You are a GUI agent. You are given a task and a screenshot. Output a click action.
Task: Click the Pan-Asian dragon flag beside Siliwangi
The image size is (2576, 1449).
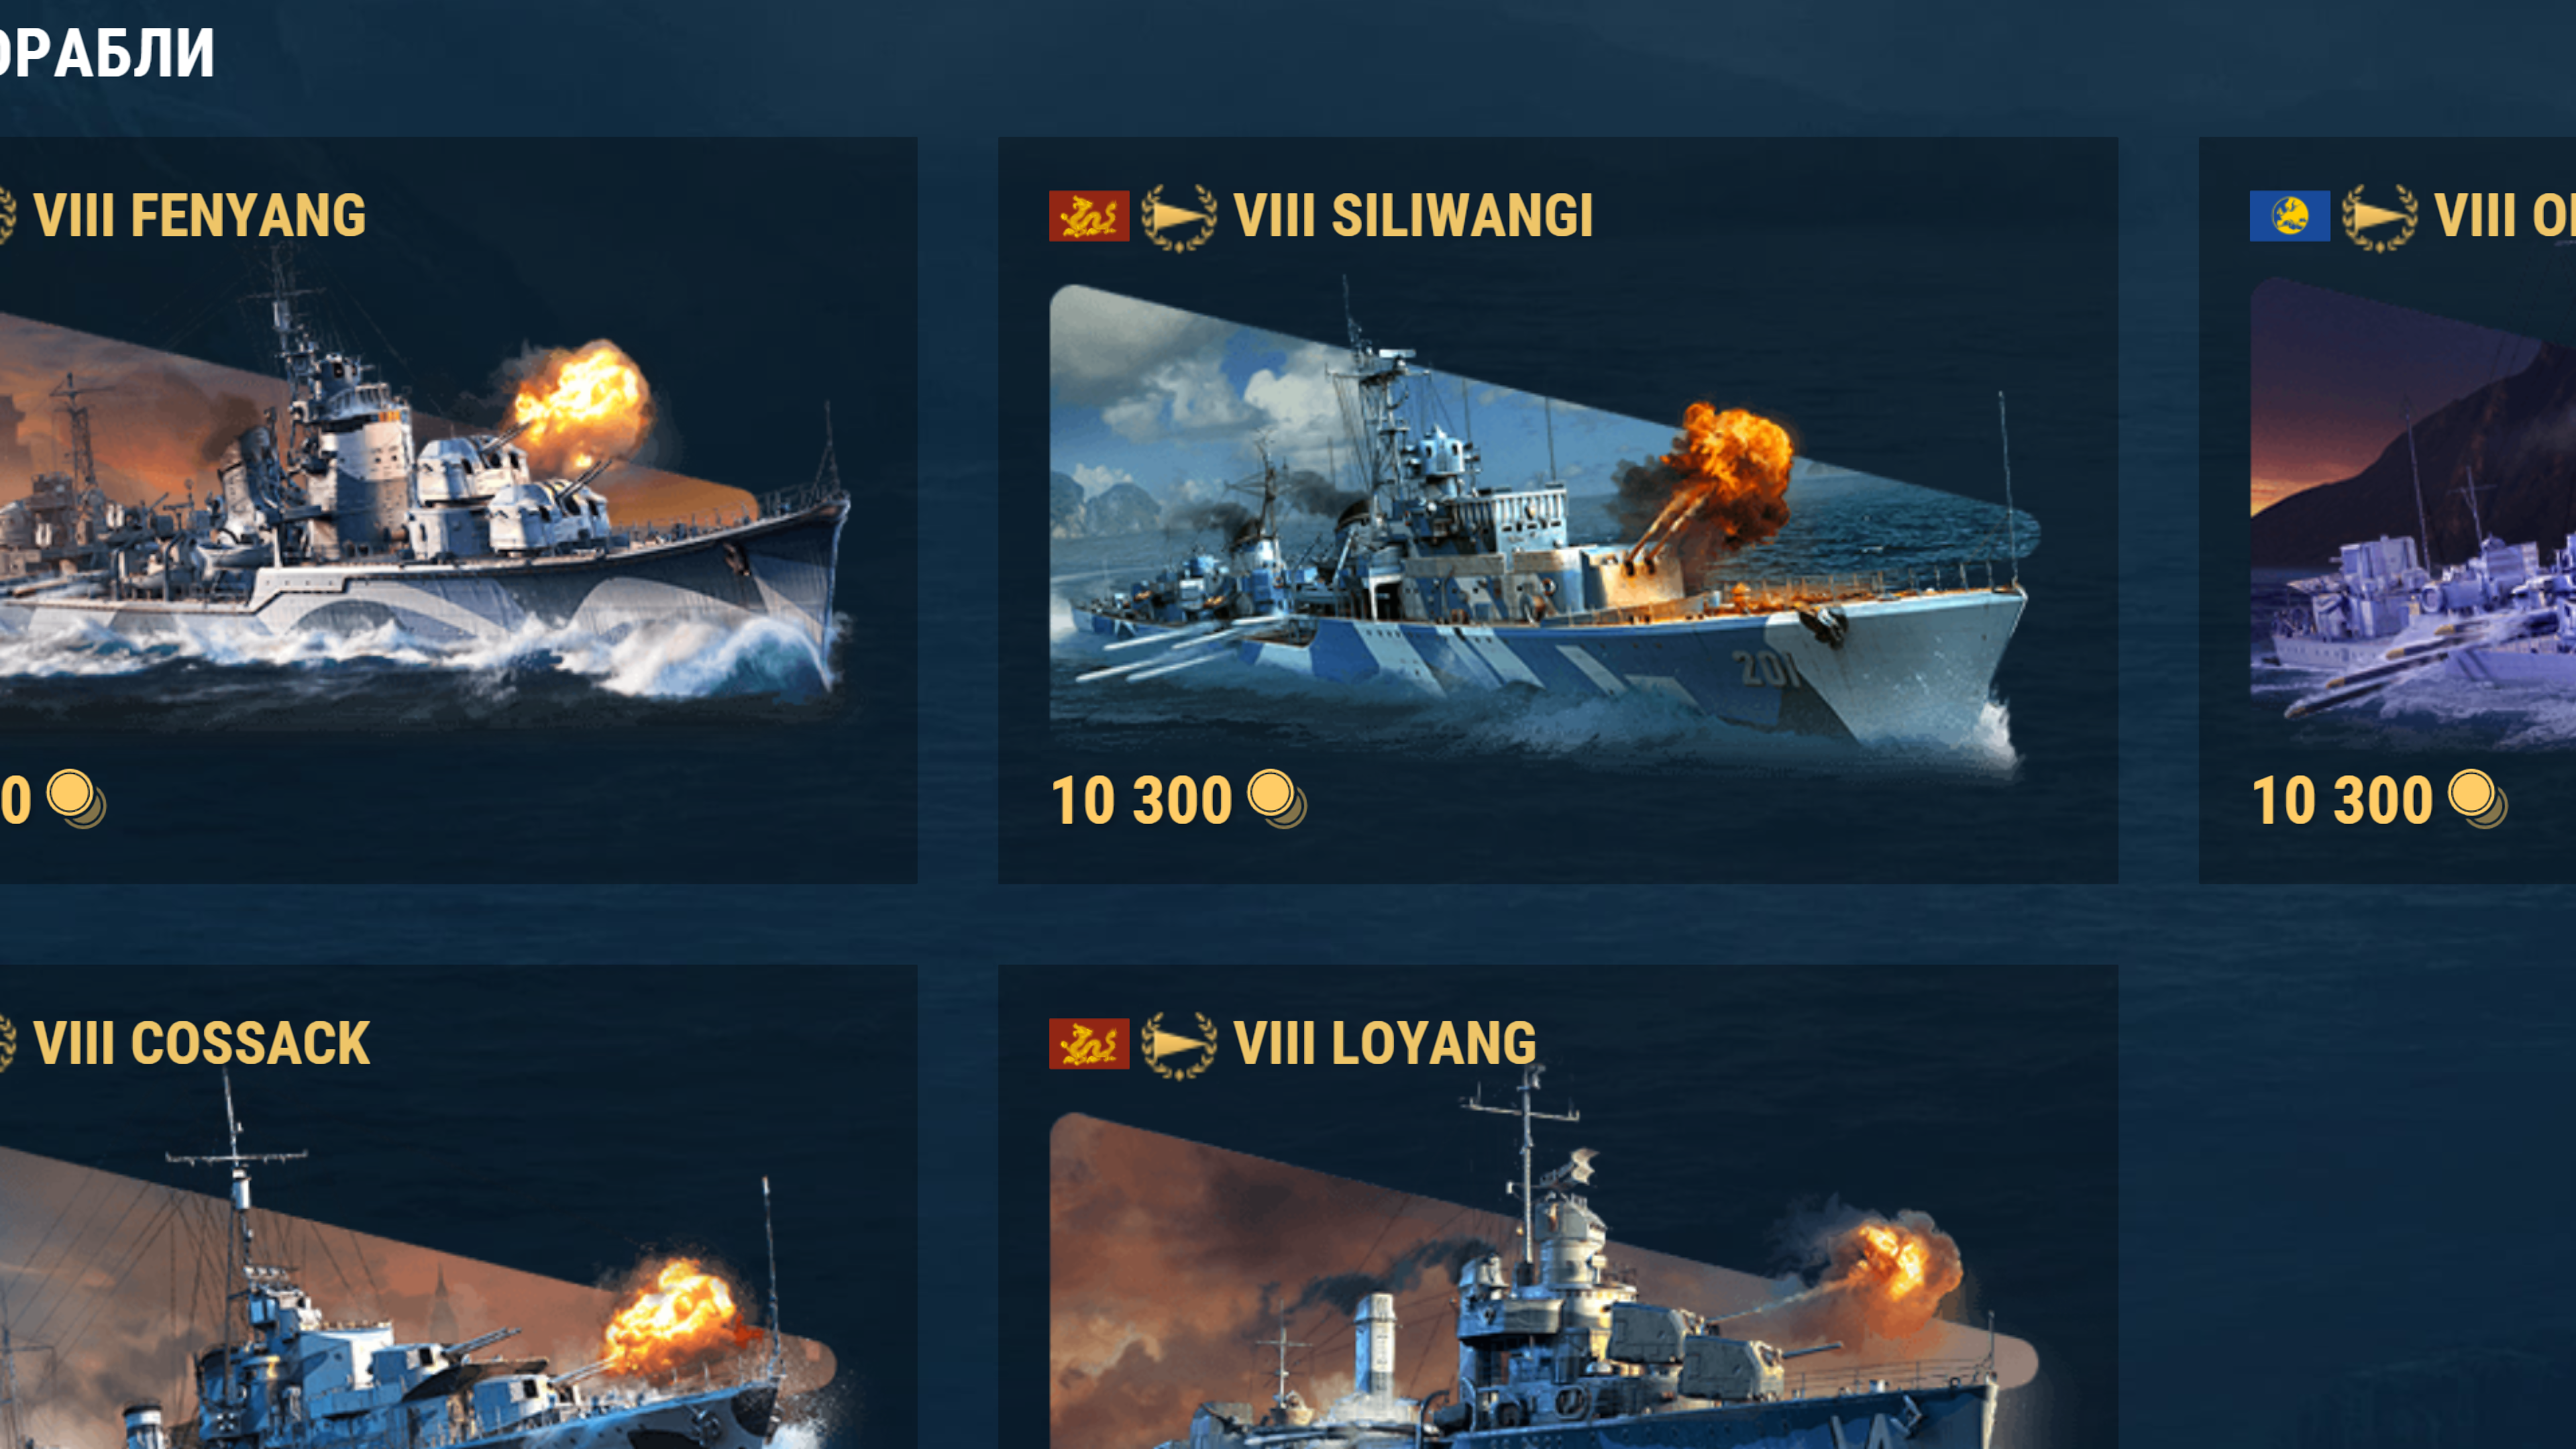1089,216
